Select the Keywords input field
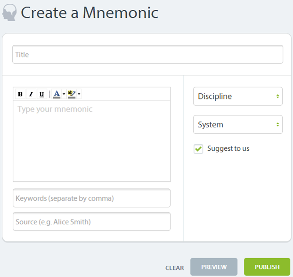Screen dimensions: 293x277 (x=91, y=198)
